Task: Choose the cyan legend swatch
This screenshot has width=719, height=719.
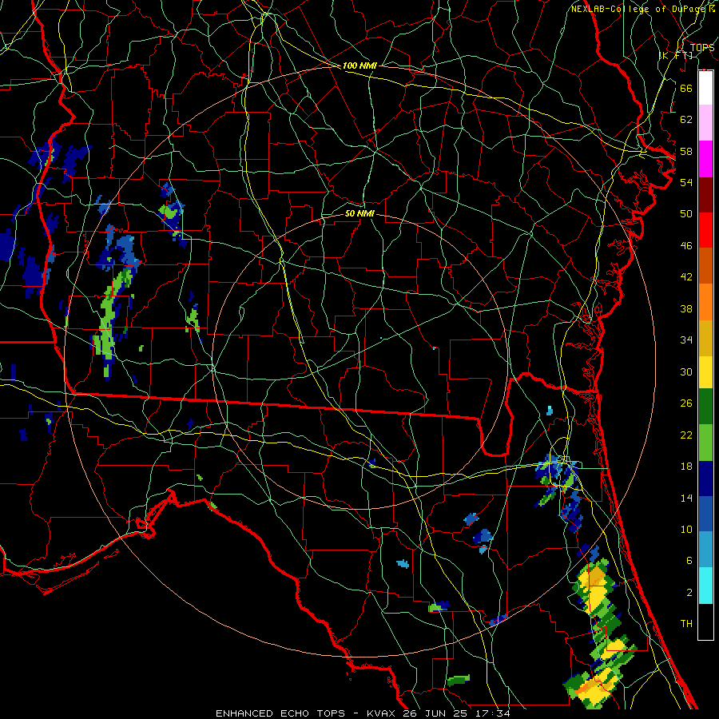Action: (705, 586)
